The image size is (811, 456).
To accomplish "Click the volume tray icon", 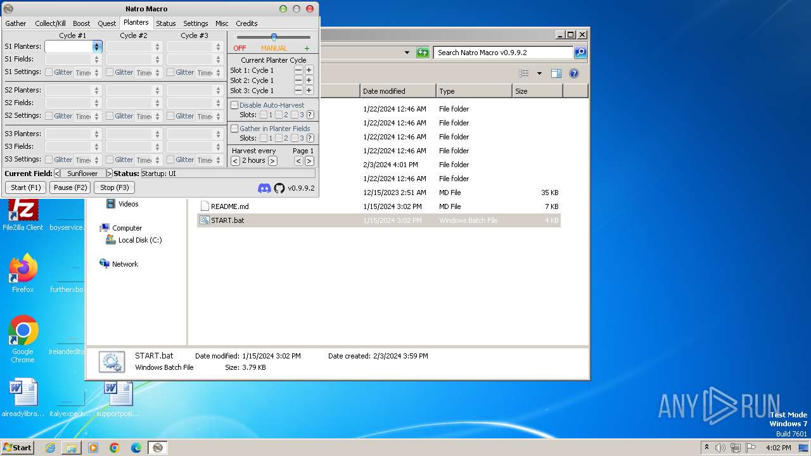I will pyautogui.click(x=720, y=448).
